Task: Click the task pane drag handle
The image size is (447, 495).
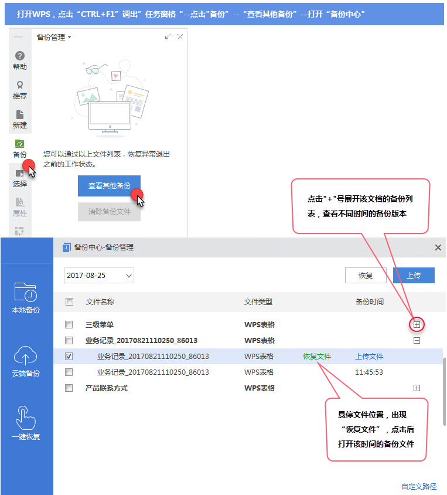Action: pos(18,38)
